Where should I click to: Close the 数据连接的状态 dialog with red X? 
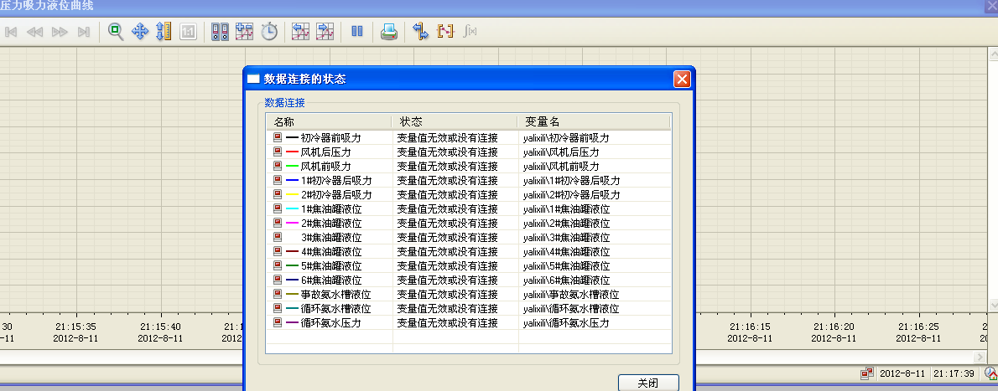click(x=682, y=79)
